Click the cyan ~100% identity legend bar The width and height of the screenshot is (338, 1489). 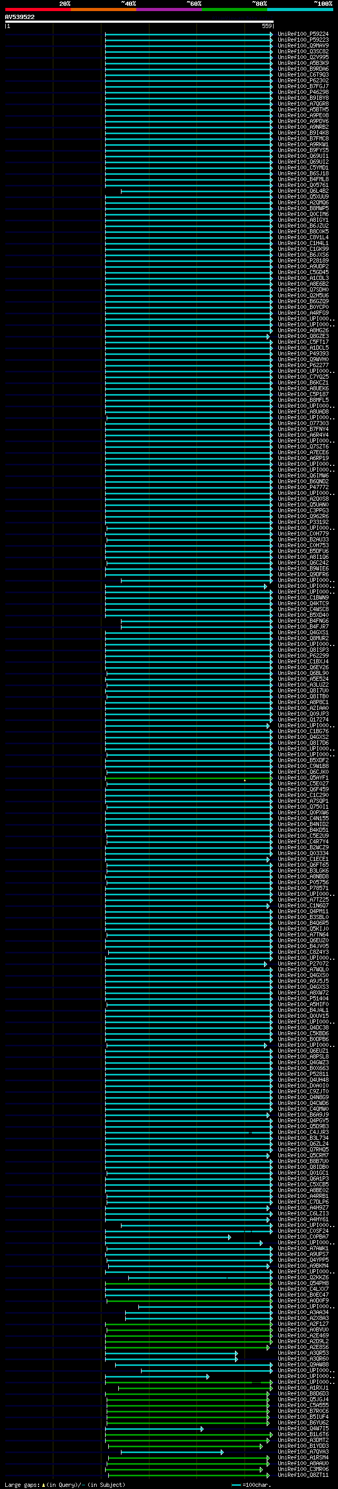[x=301, y=10]
